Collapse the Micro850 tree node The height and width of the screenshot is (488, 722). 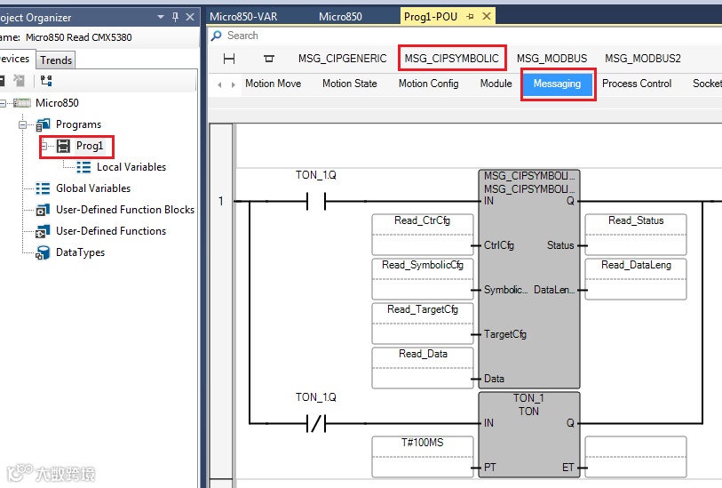pos(3,103)
